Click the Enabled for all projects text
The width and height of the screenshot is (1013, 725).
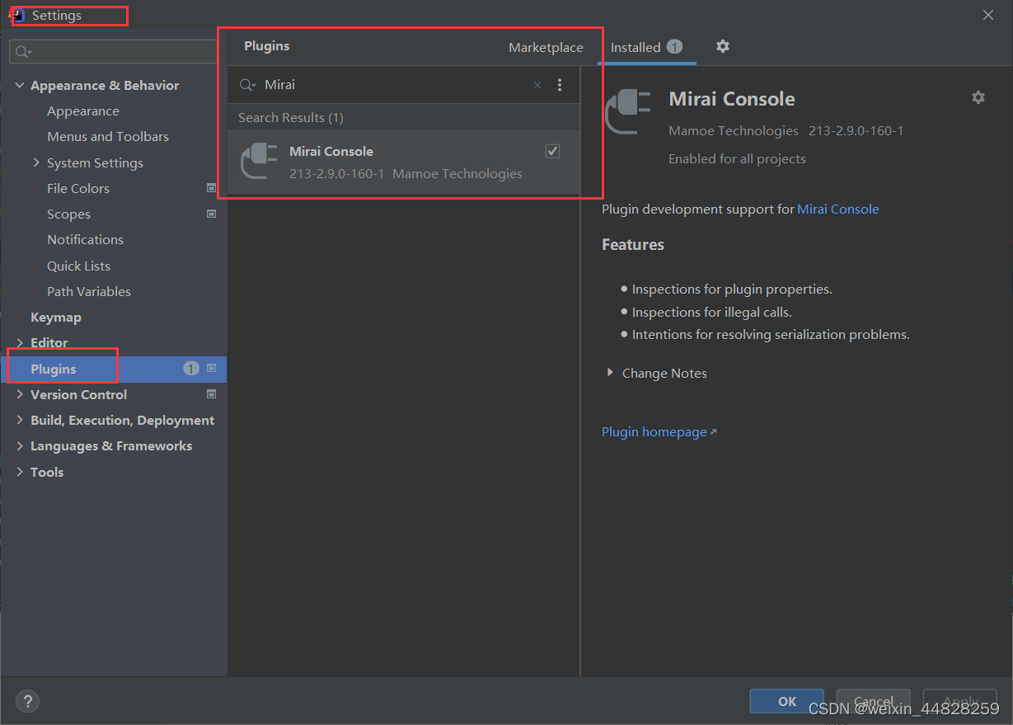(737, 158)
